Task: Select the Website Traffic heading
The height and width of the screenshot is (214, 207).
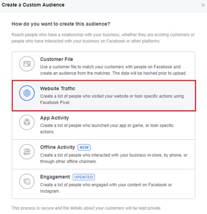Action: click(57, 88)
